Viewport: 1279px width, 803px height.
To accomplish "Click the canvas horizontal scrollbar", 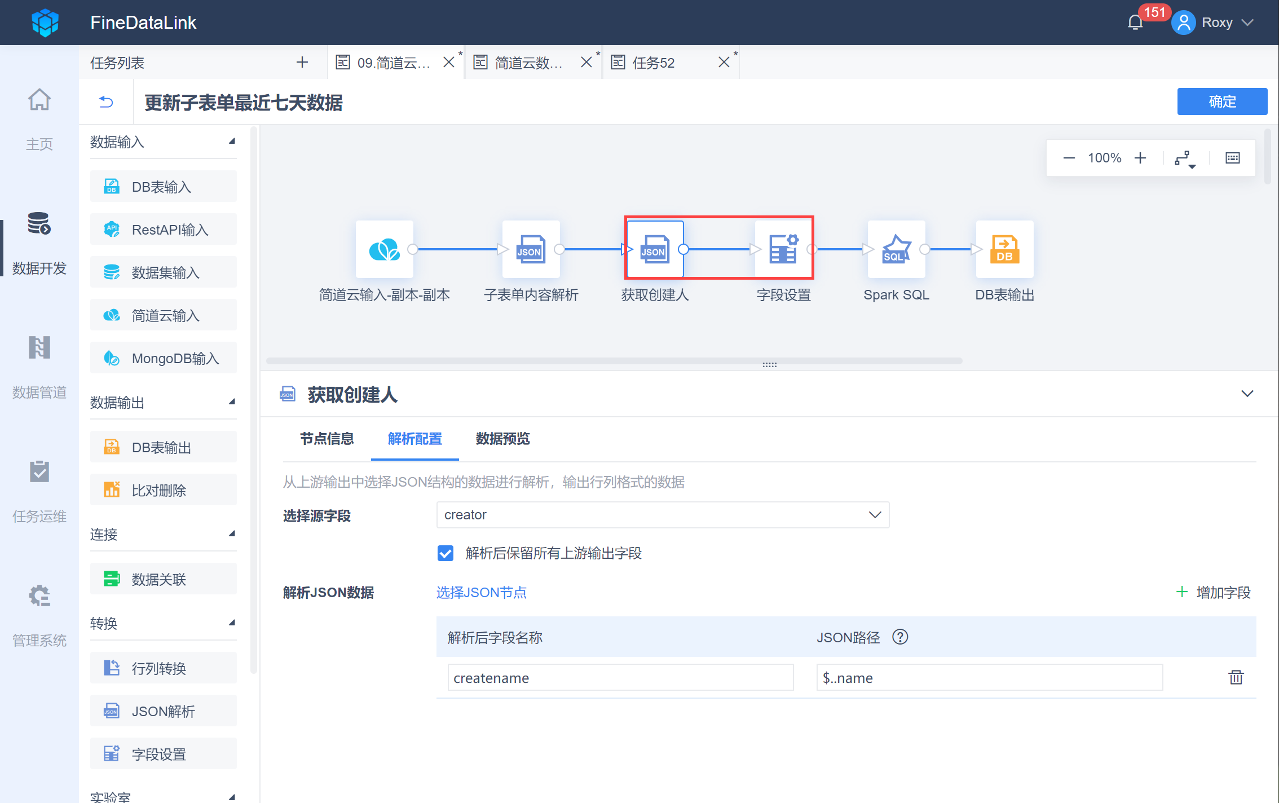I will click(614, 361).
